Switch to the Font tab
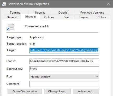The height and width of the screenshot is (96, 113). click(67, 17)
